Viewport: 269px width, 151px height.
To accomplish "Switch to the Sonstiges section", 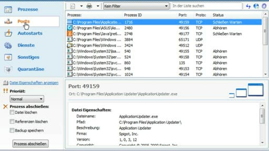I will click(28, 57).
